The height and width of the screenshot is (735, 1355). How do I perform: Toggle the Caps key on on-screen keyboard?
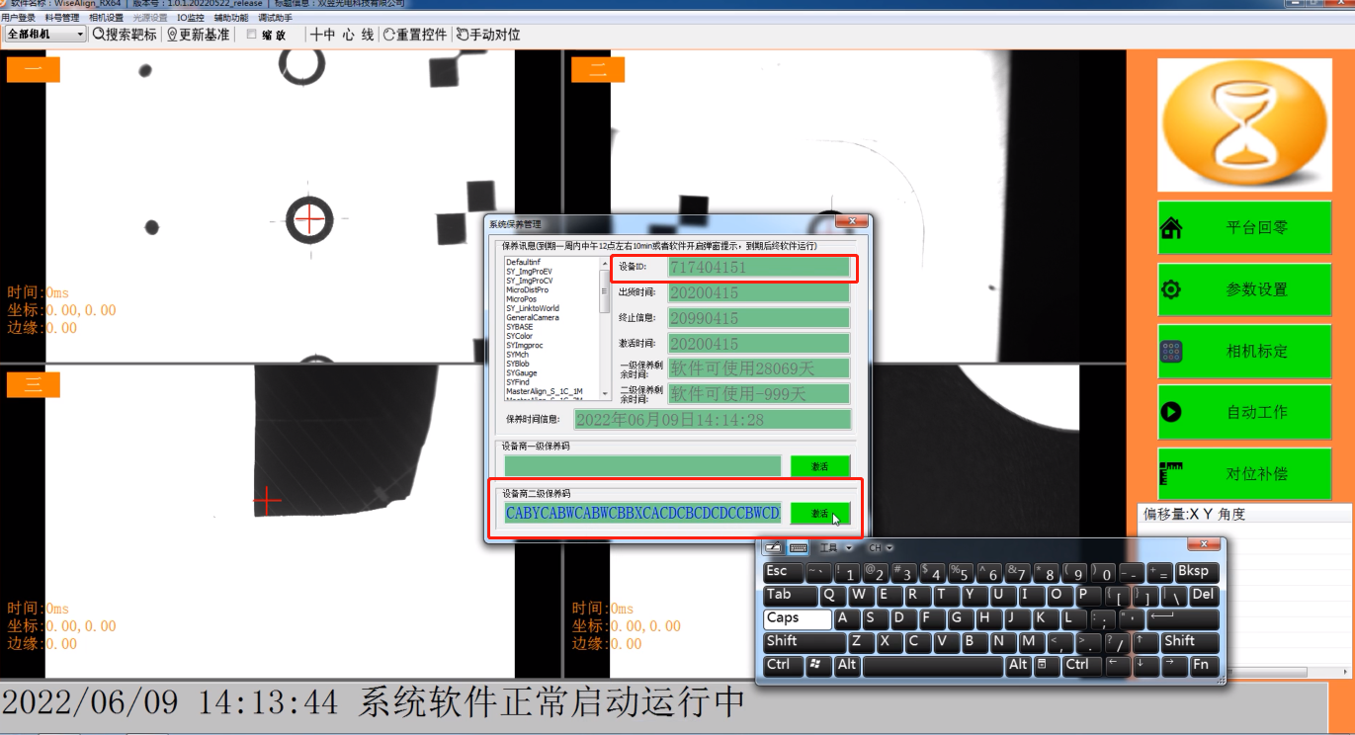coord(797,618)
